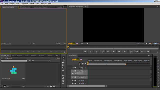Create new bin in Project panel

(51, 86)
